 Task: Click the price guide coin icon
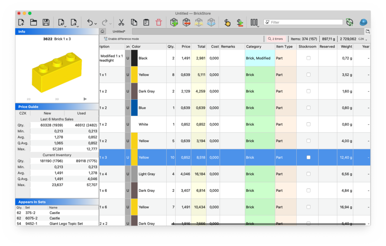[227, 23]
